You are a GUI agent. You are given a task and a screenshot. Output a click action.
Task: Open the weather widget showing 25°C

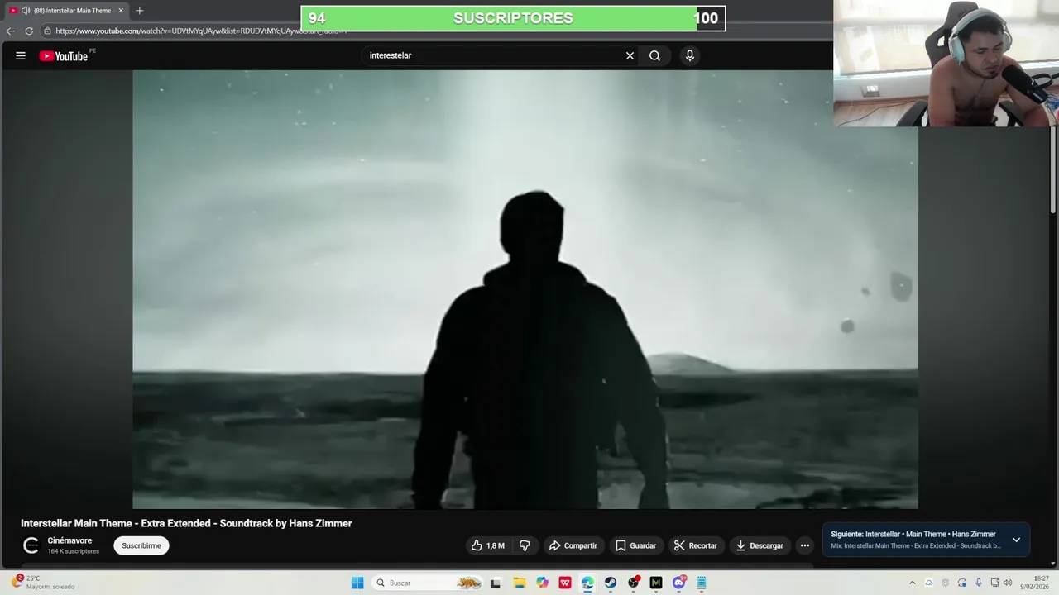click(43, 583)
